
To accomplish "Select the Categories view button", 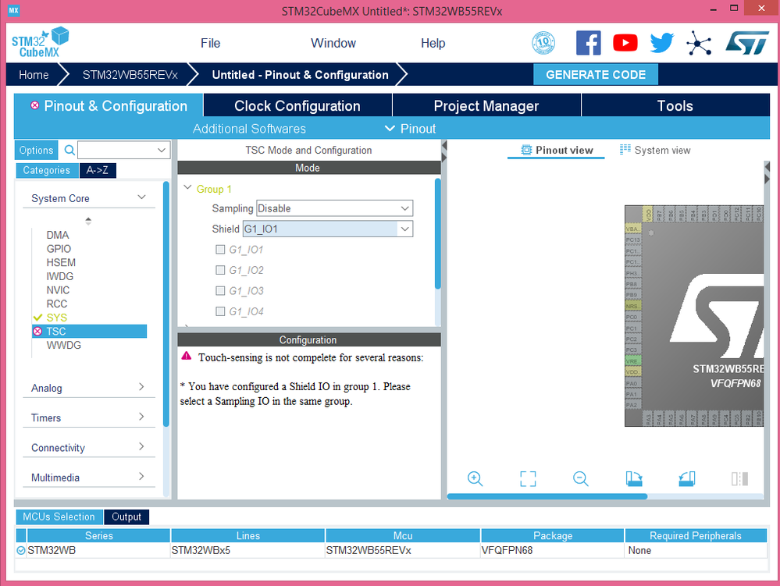I will (x=47, y=170).
